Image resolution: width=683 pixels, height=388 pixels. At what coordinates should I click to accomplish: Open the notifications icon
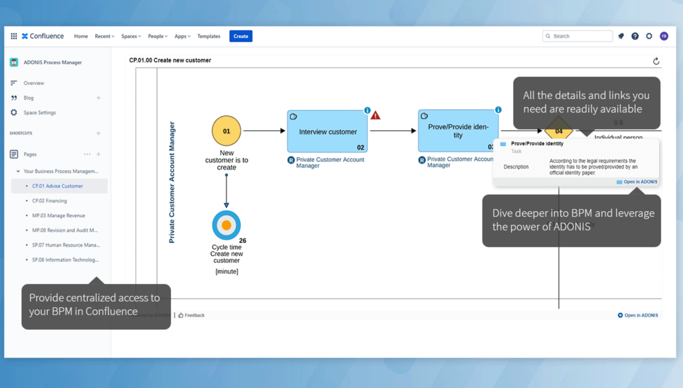pos(621,36)
